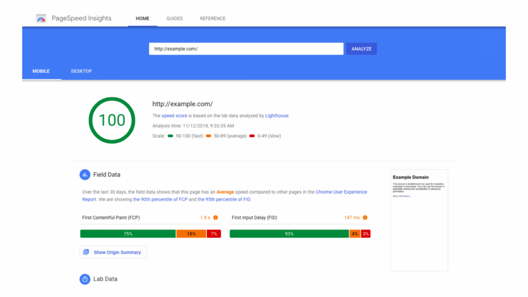
Task: Click the FID orange 4% bar segment
Action: point(355,234)
